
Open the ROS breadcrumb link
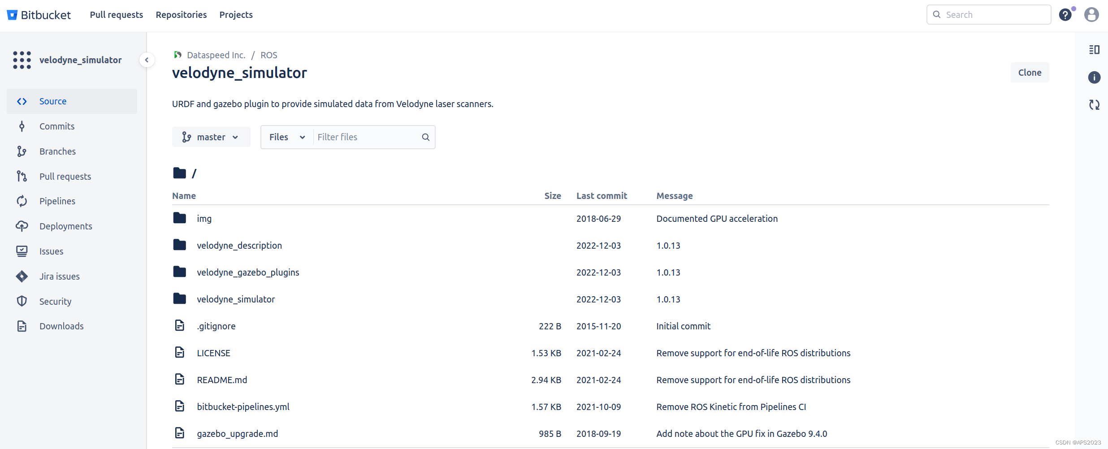click(269, 55)
